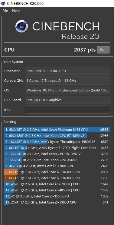
Task: Select the Xeon E7-4890 v2 ranking row
Action: point(57,136)
